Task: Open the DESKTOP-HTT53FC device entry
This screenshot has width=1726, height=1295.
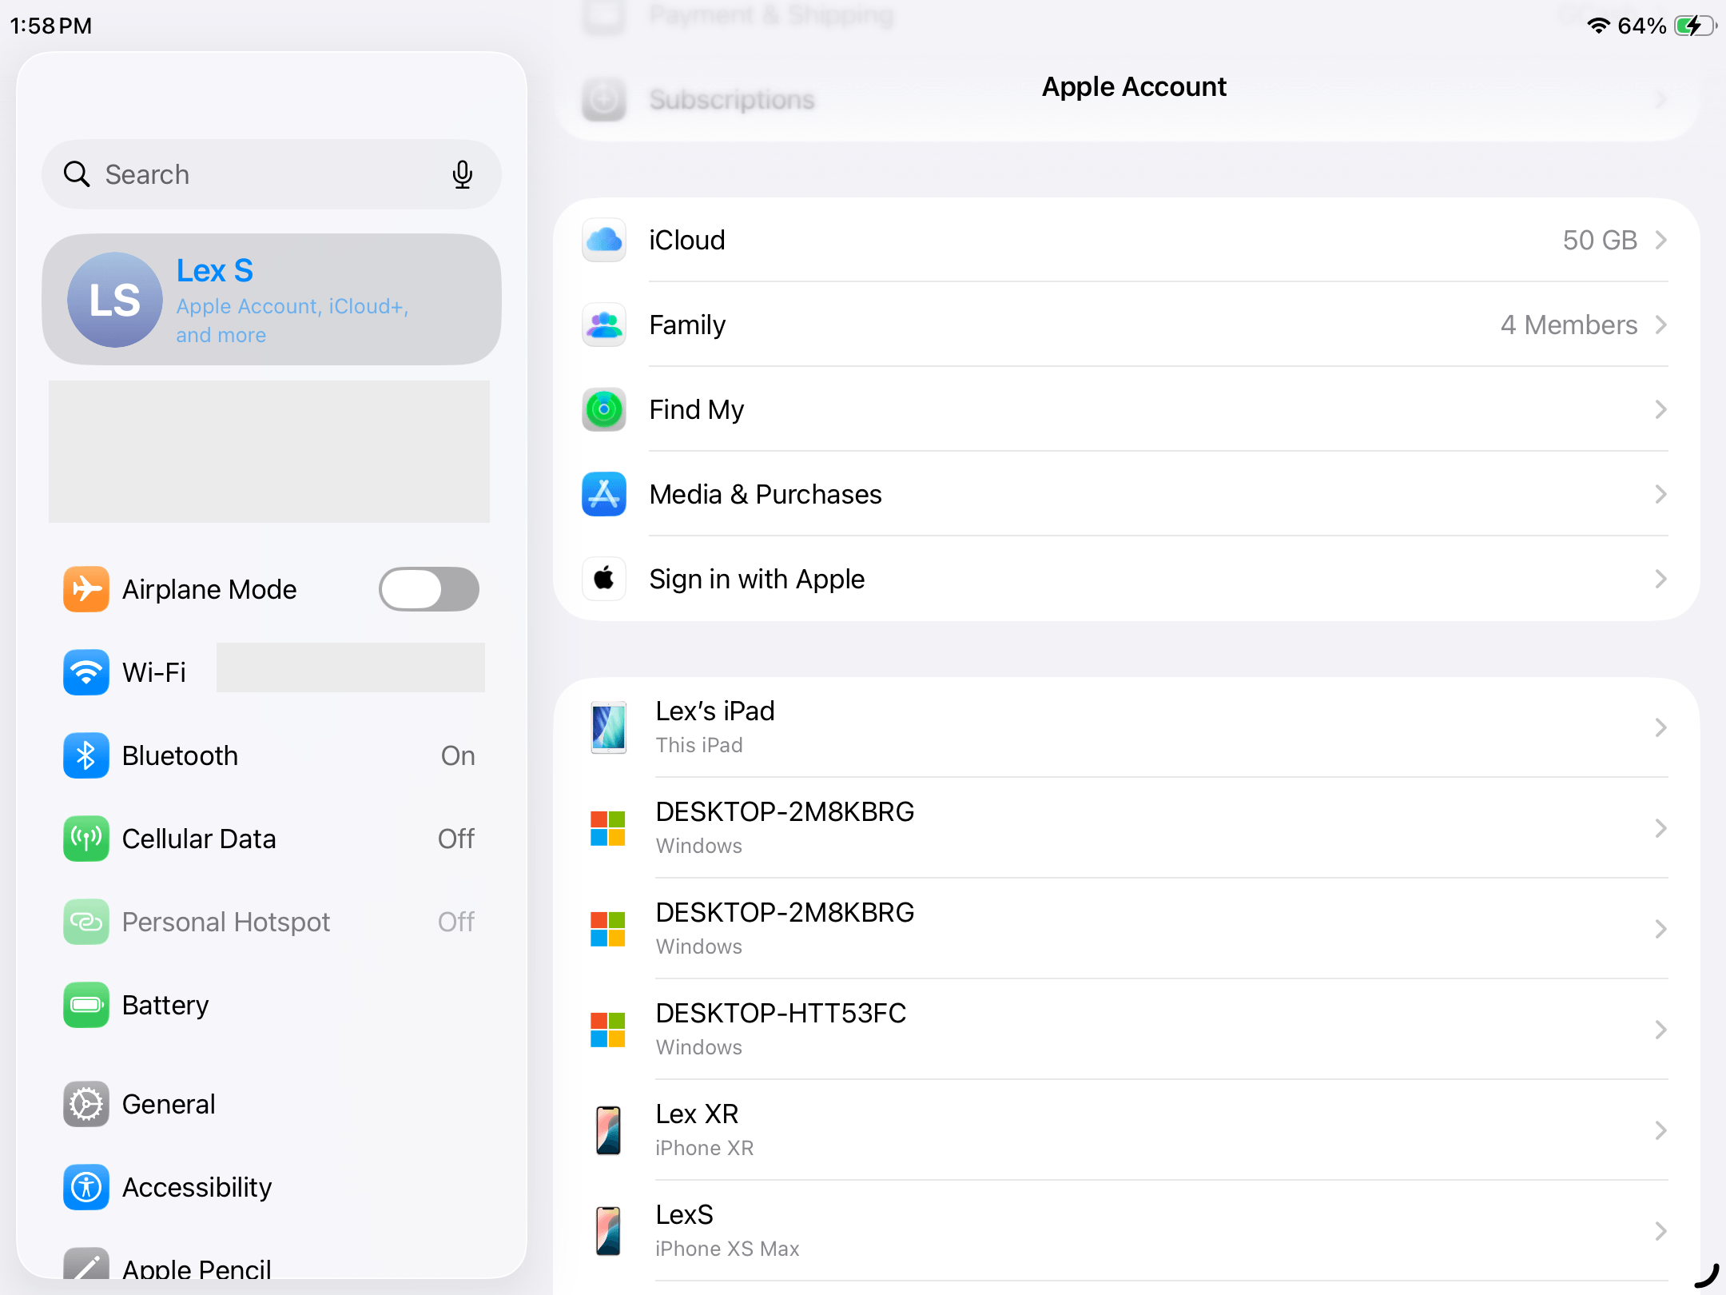Action: [1127, 1030]
